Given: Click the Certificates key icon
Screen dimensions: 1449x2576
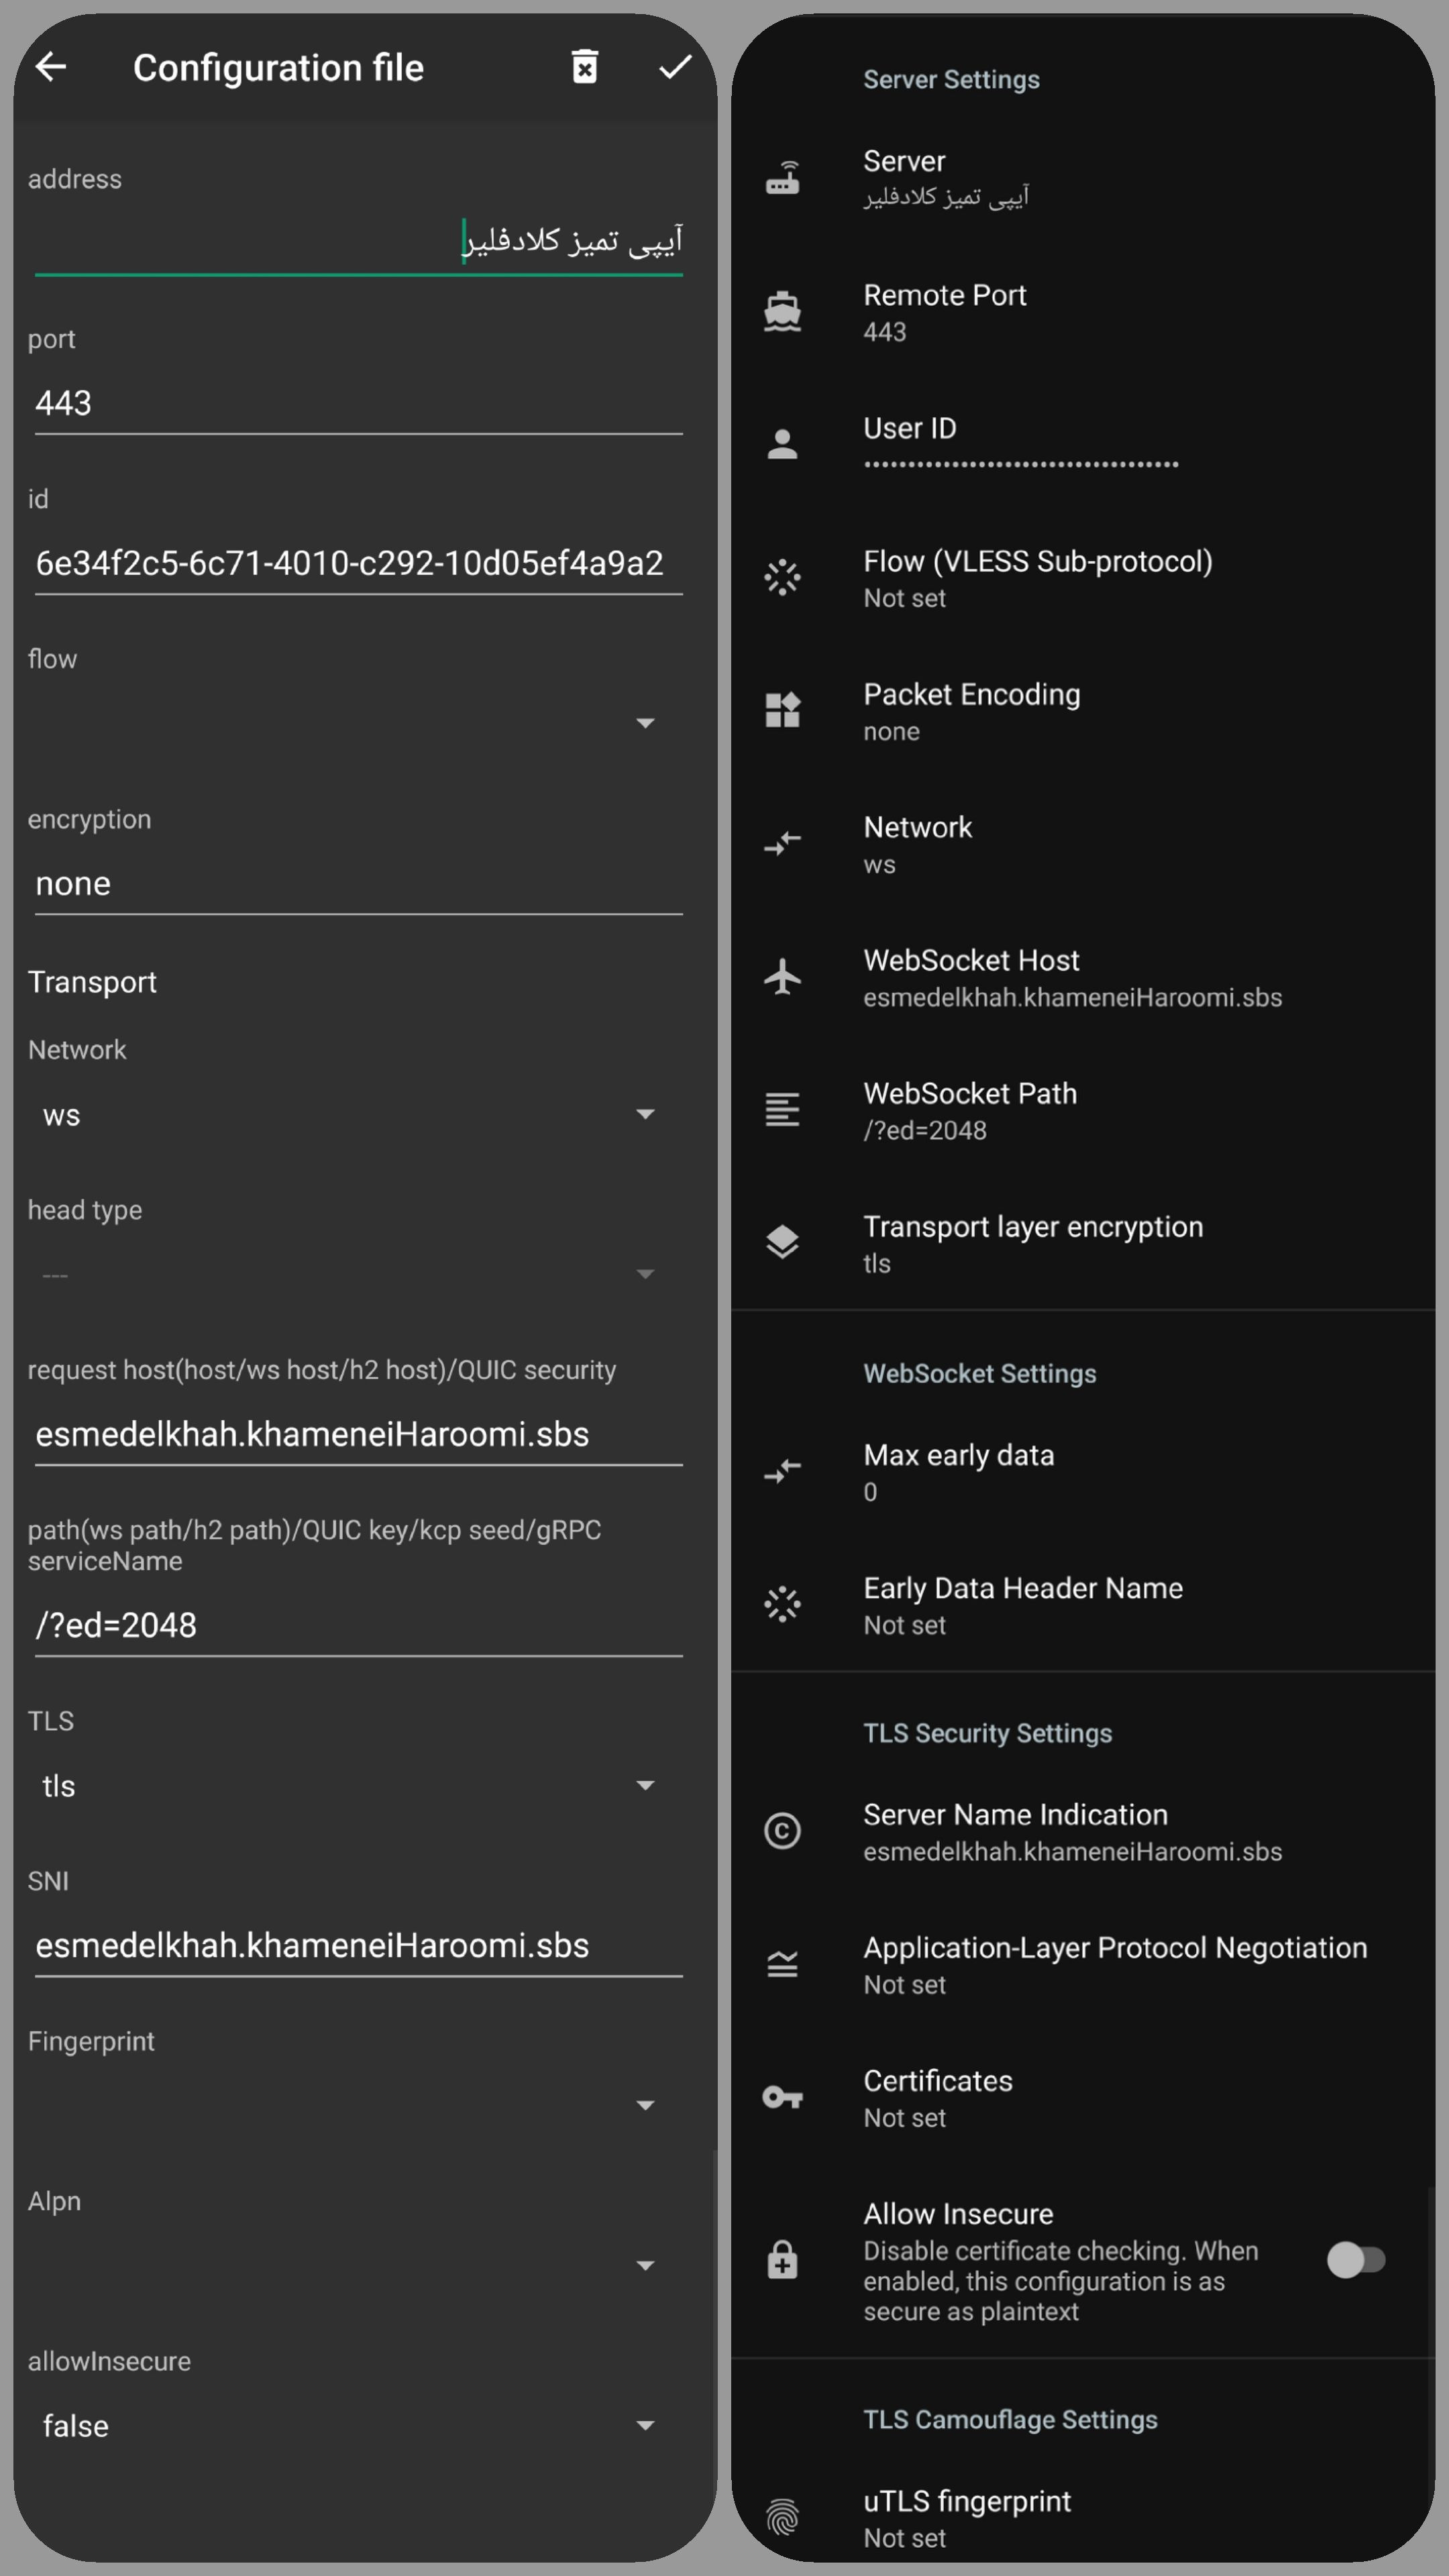Looking at the screenshot, I should point(782,2097).
